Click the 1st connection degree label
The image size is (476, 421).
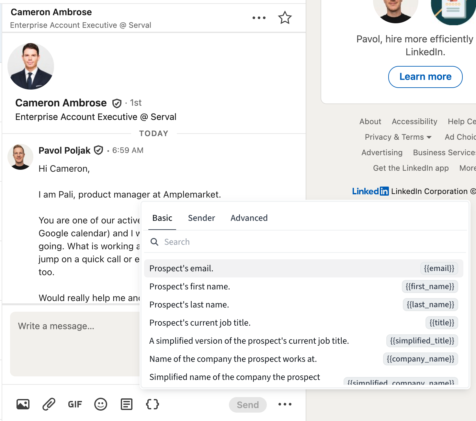[x=136, y=103]
